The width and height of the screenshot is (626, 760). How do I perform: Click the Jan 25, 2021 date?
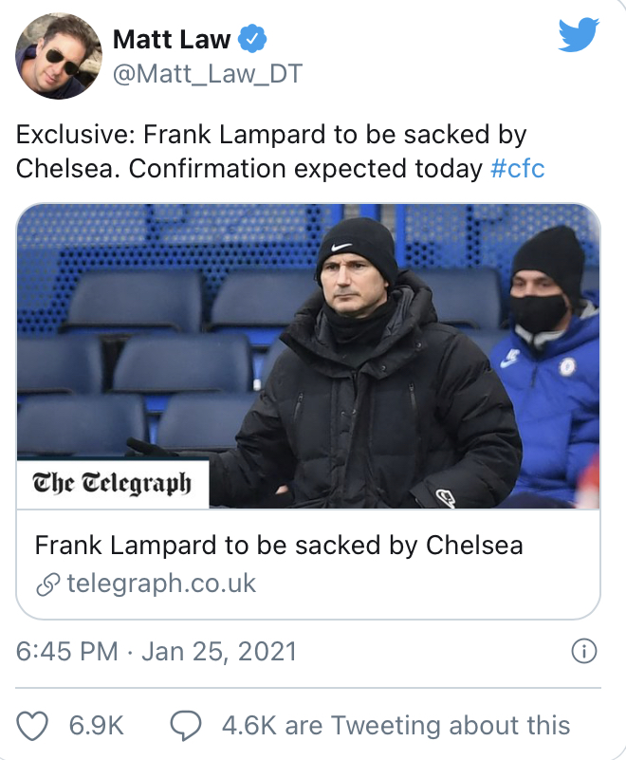pyautogui.click(x=219, y=652)
